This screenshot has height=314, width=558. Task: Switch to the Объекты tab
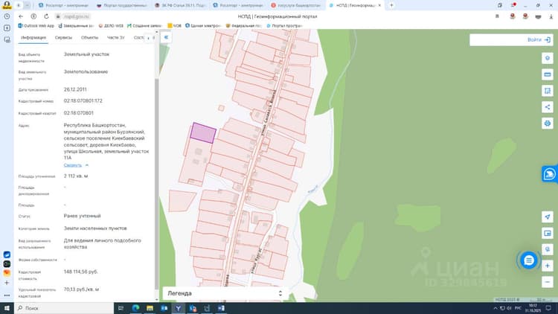click(x=89, y=38)
